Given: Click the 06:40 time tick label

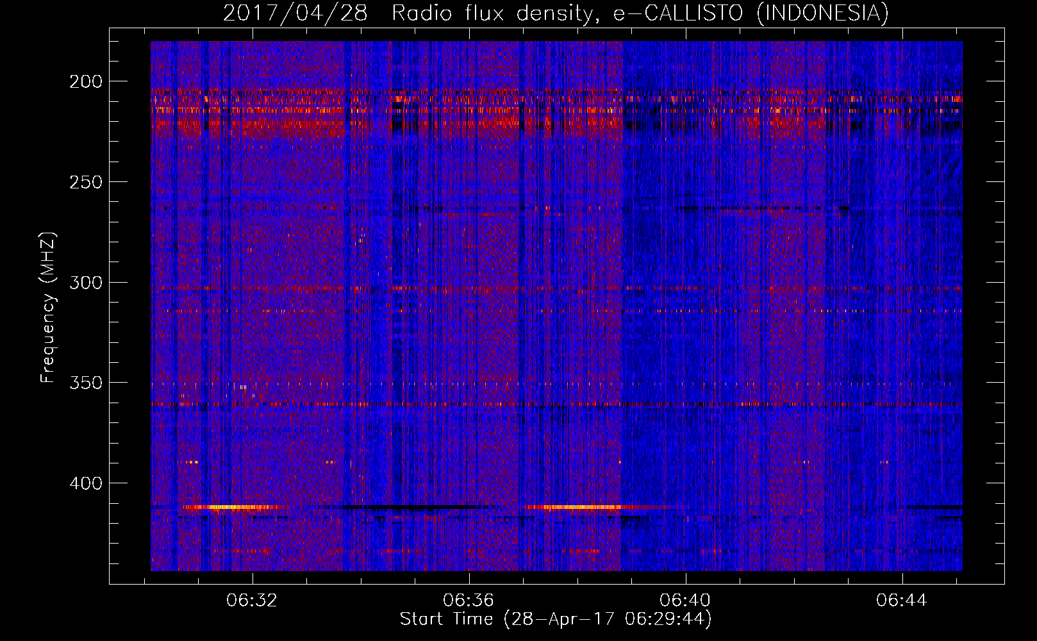Looking at the screenshot, I should [685, 601].
